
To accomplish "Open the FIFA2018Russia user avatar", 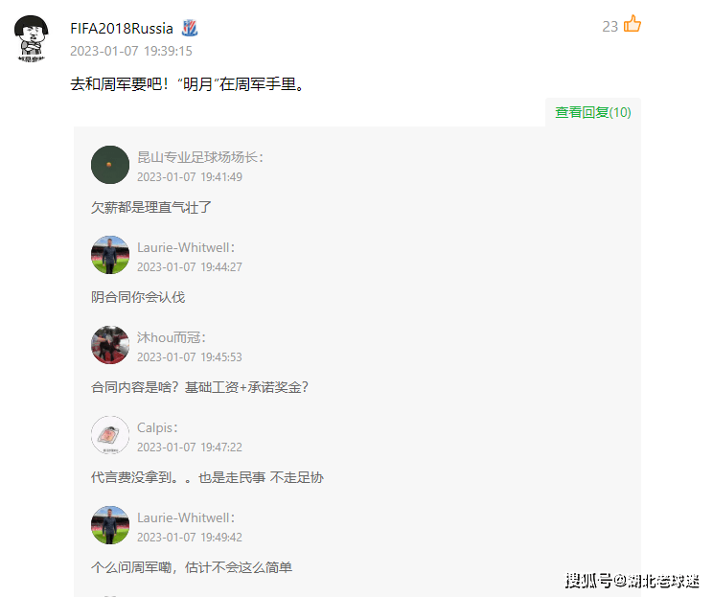I will coord(32,38).
